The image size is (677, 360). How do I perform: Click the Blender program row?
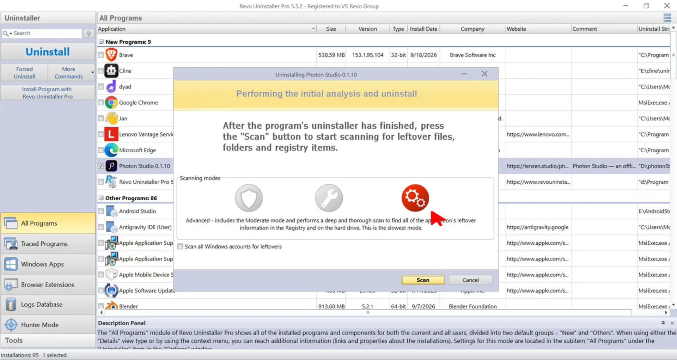pyautogui.click(x=384, y=306)
